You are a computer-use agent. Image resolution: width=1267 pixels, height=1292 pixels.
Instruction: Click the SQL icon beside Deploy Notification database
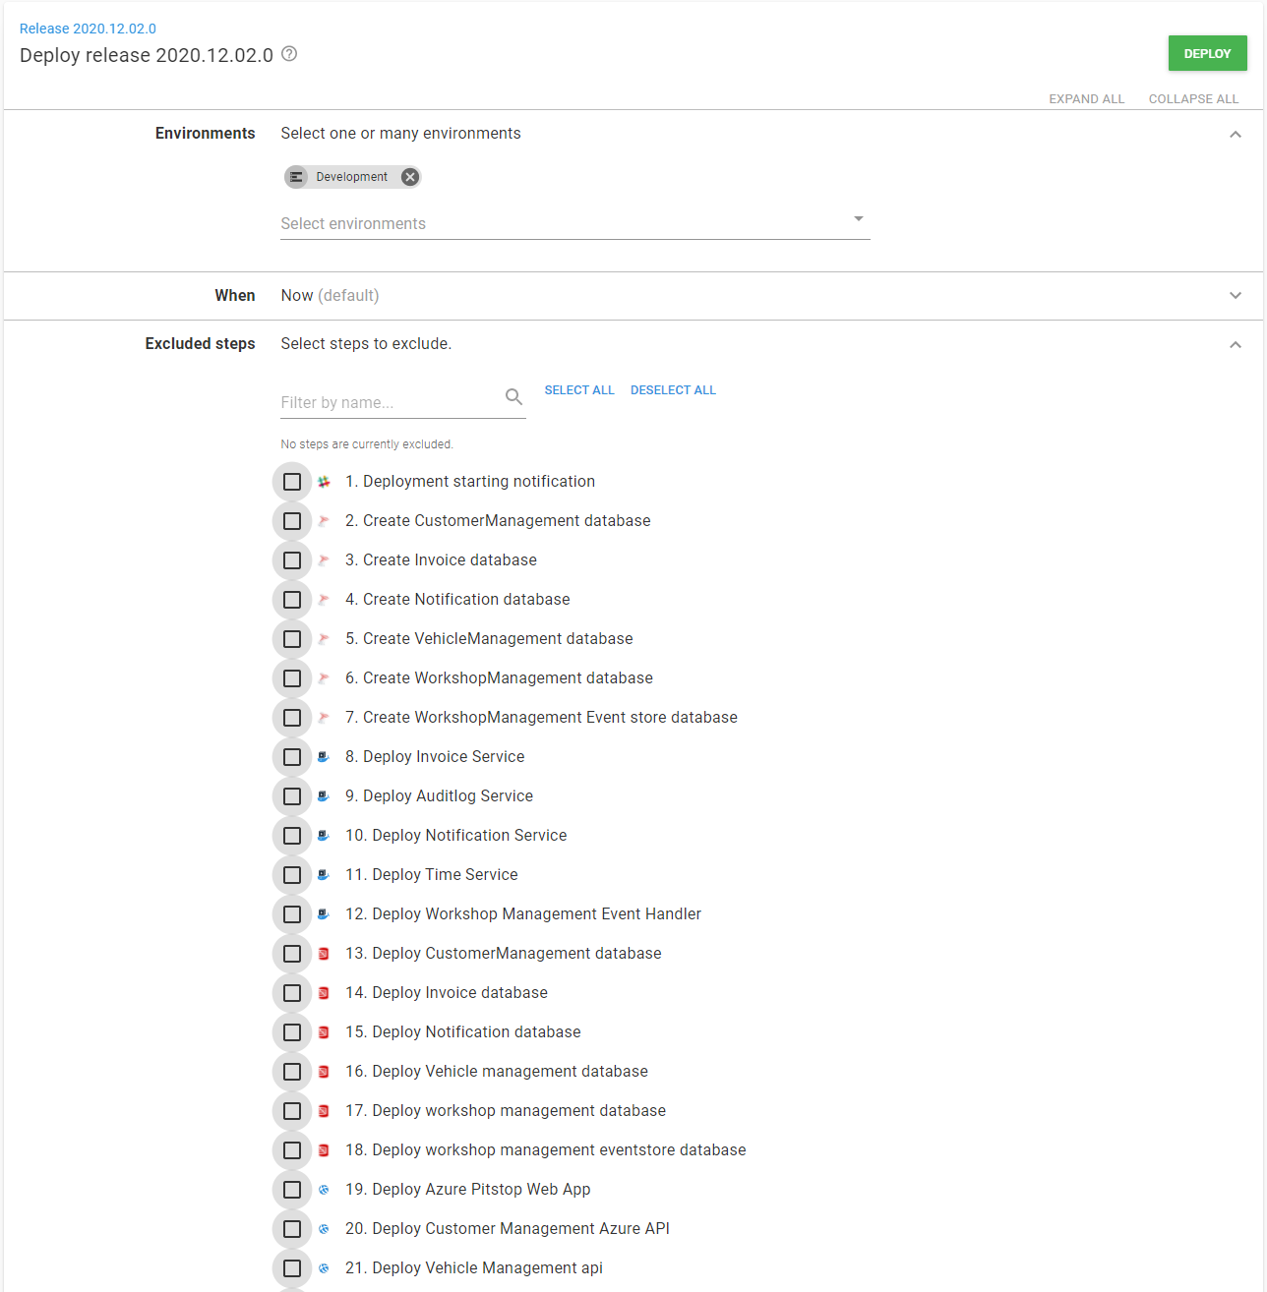point(324,1031)
